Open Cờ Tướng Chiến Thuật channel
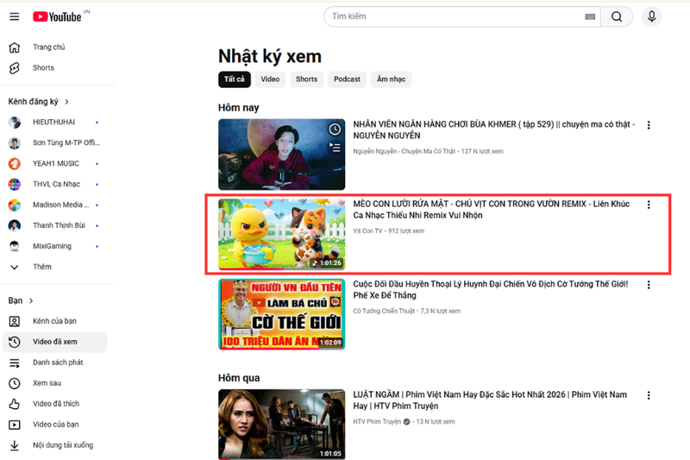This screenshot has height=460, width=690. pyautogui.click(x=384, y=312)
